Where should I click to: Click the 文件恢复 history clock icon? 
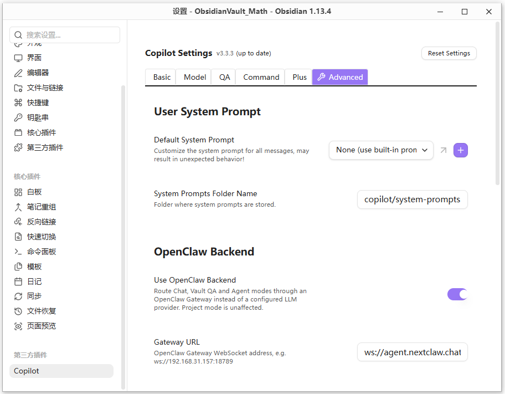pos(18,311)
